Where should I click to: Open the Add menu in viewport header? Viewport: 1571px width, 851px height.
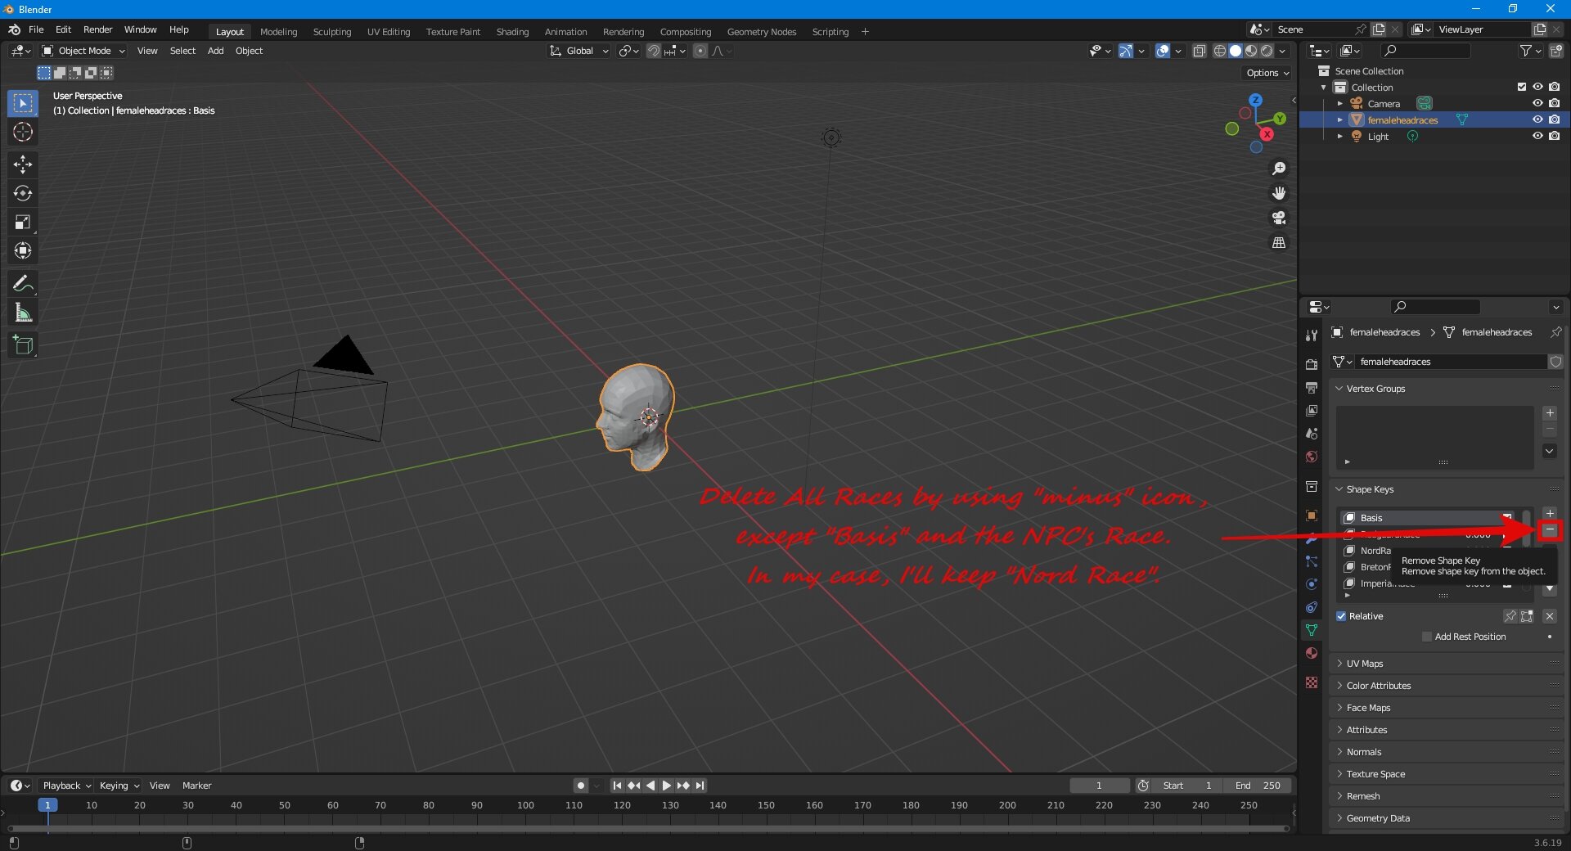[x=215, y=51]
